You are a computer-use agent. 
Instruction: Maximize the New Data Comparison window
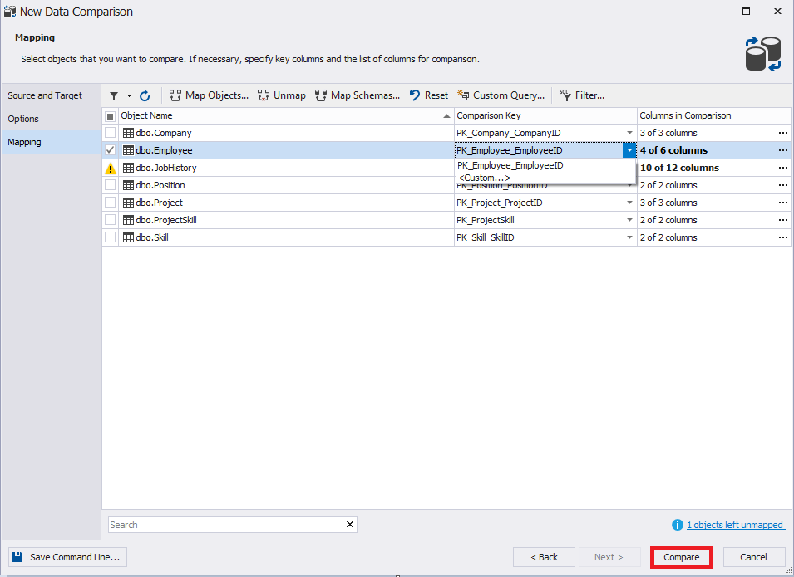pos(746,11)
